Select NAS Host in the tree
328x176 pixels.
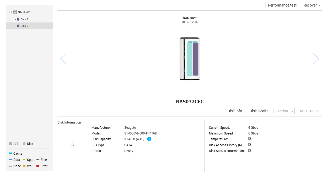coord(24,12)
